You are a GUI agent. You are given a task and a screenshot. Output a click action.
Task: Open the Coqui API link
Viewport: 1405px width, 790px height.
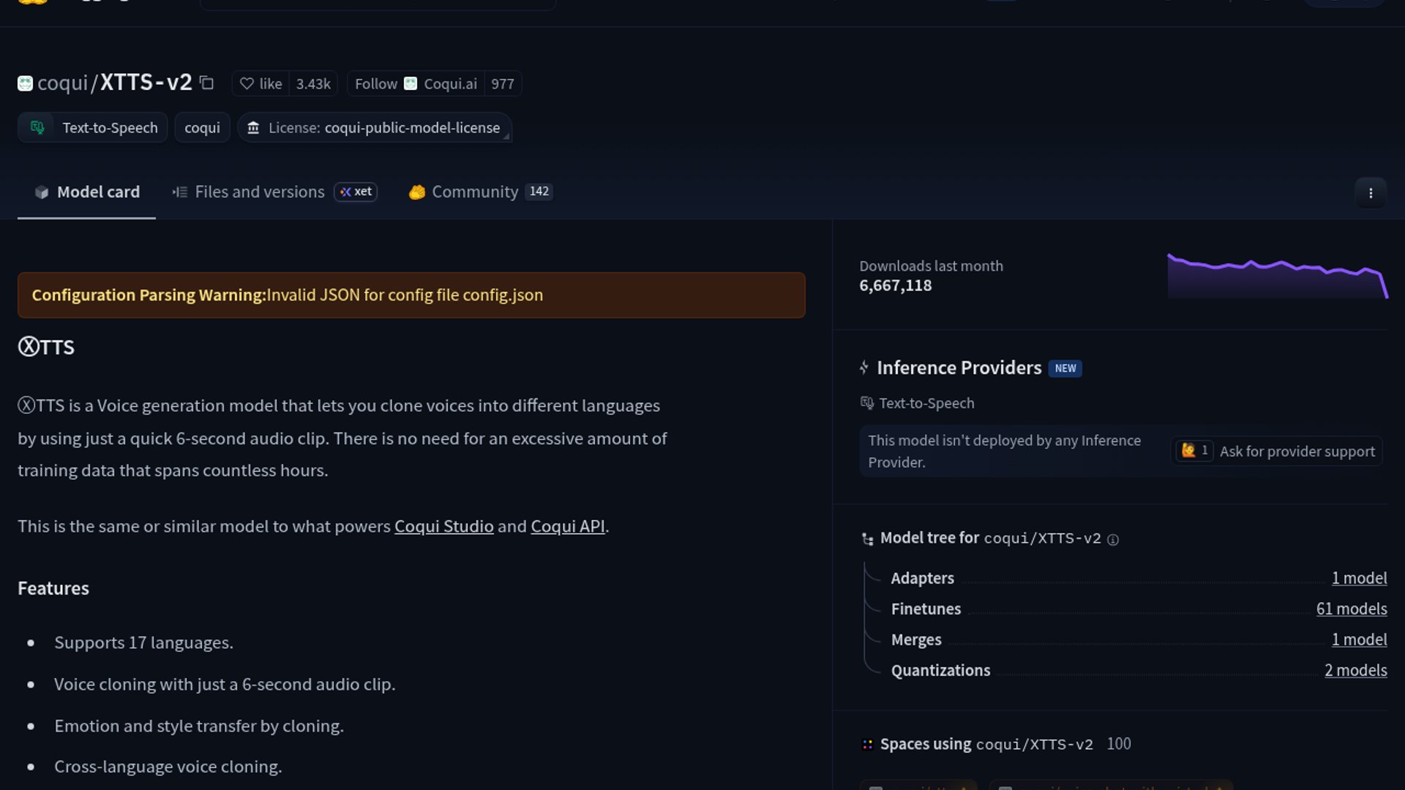click(567, 527)
